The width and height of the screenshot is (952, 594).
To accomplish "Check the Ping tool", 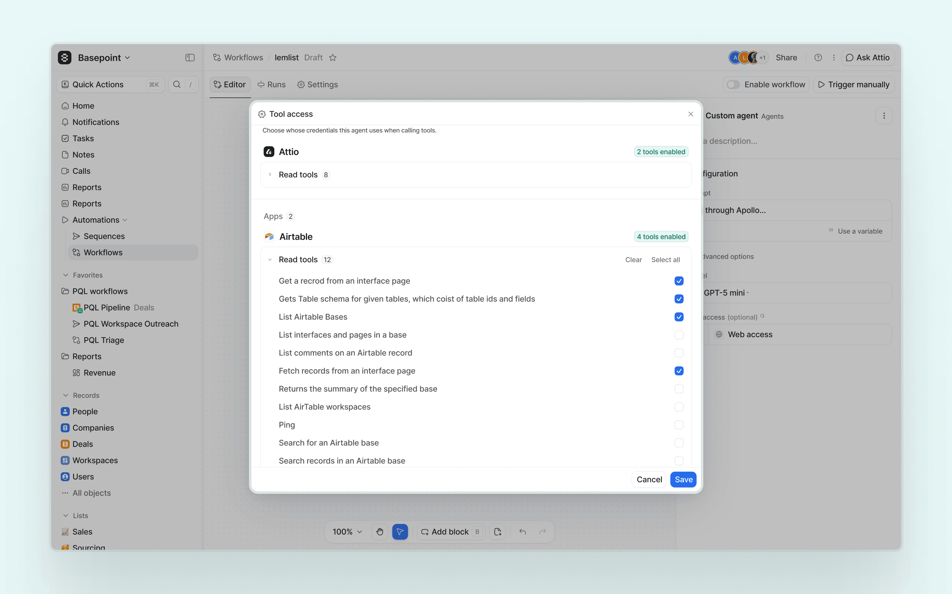I will tap(679, 425).
